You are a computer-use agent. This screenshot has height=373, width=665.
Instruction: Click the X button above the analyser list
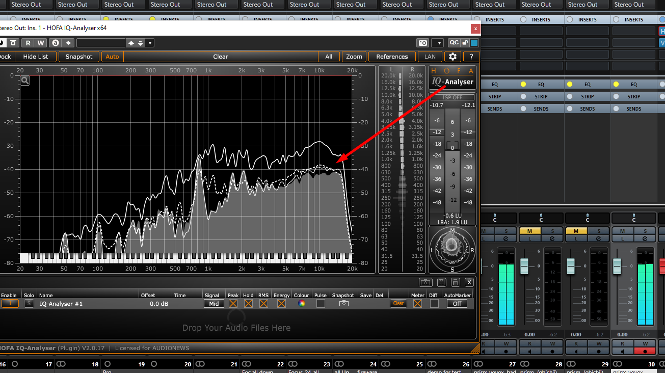469,282
